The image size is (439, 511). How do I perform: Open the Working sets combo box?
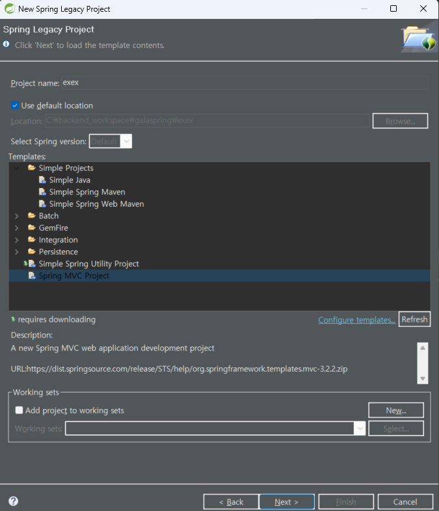click(x=215, y=428)
